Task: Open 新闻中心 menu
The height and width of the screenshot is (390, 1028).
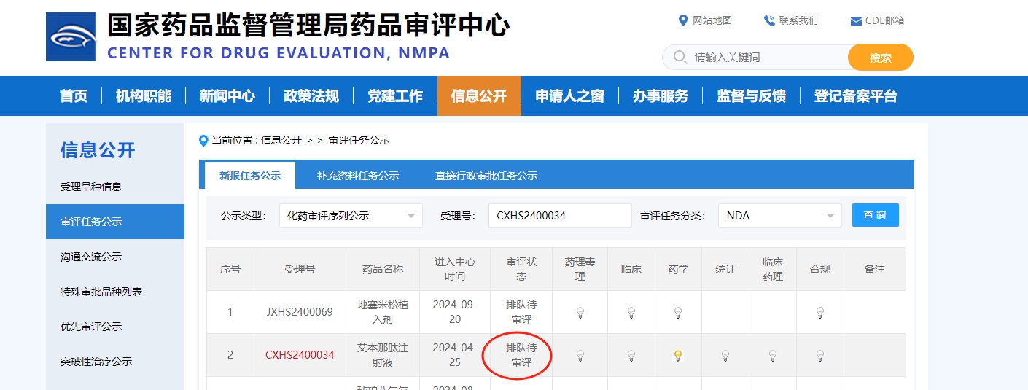Action: pos(227,96)
